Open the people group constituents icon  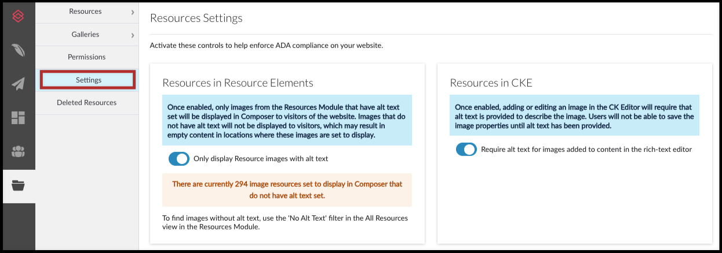(18, 152)
